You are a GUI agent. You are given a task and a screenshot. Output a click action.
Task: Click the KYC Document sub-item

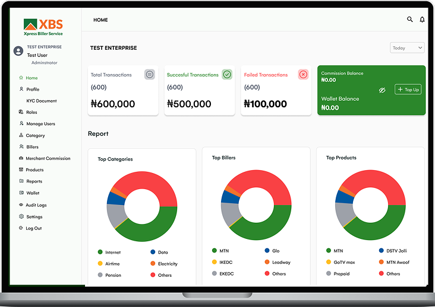(42, 101)
